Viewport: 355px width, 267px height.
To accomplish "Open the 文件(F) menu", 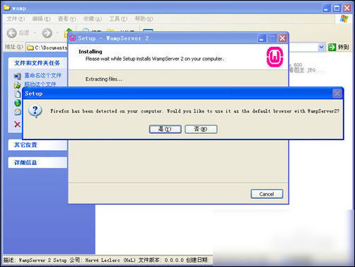I will tap(16, 19).
